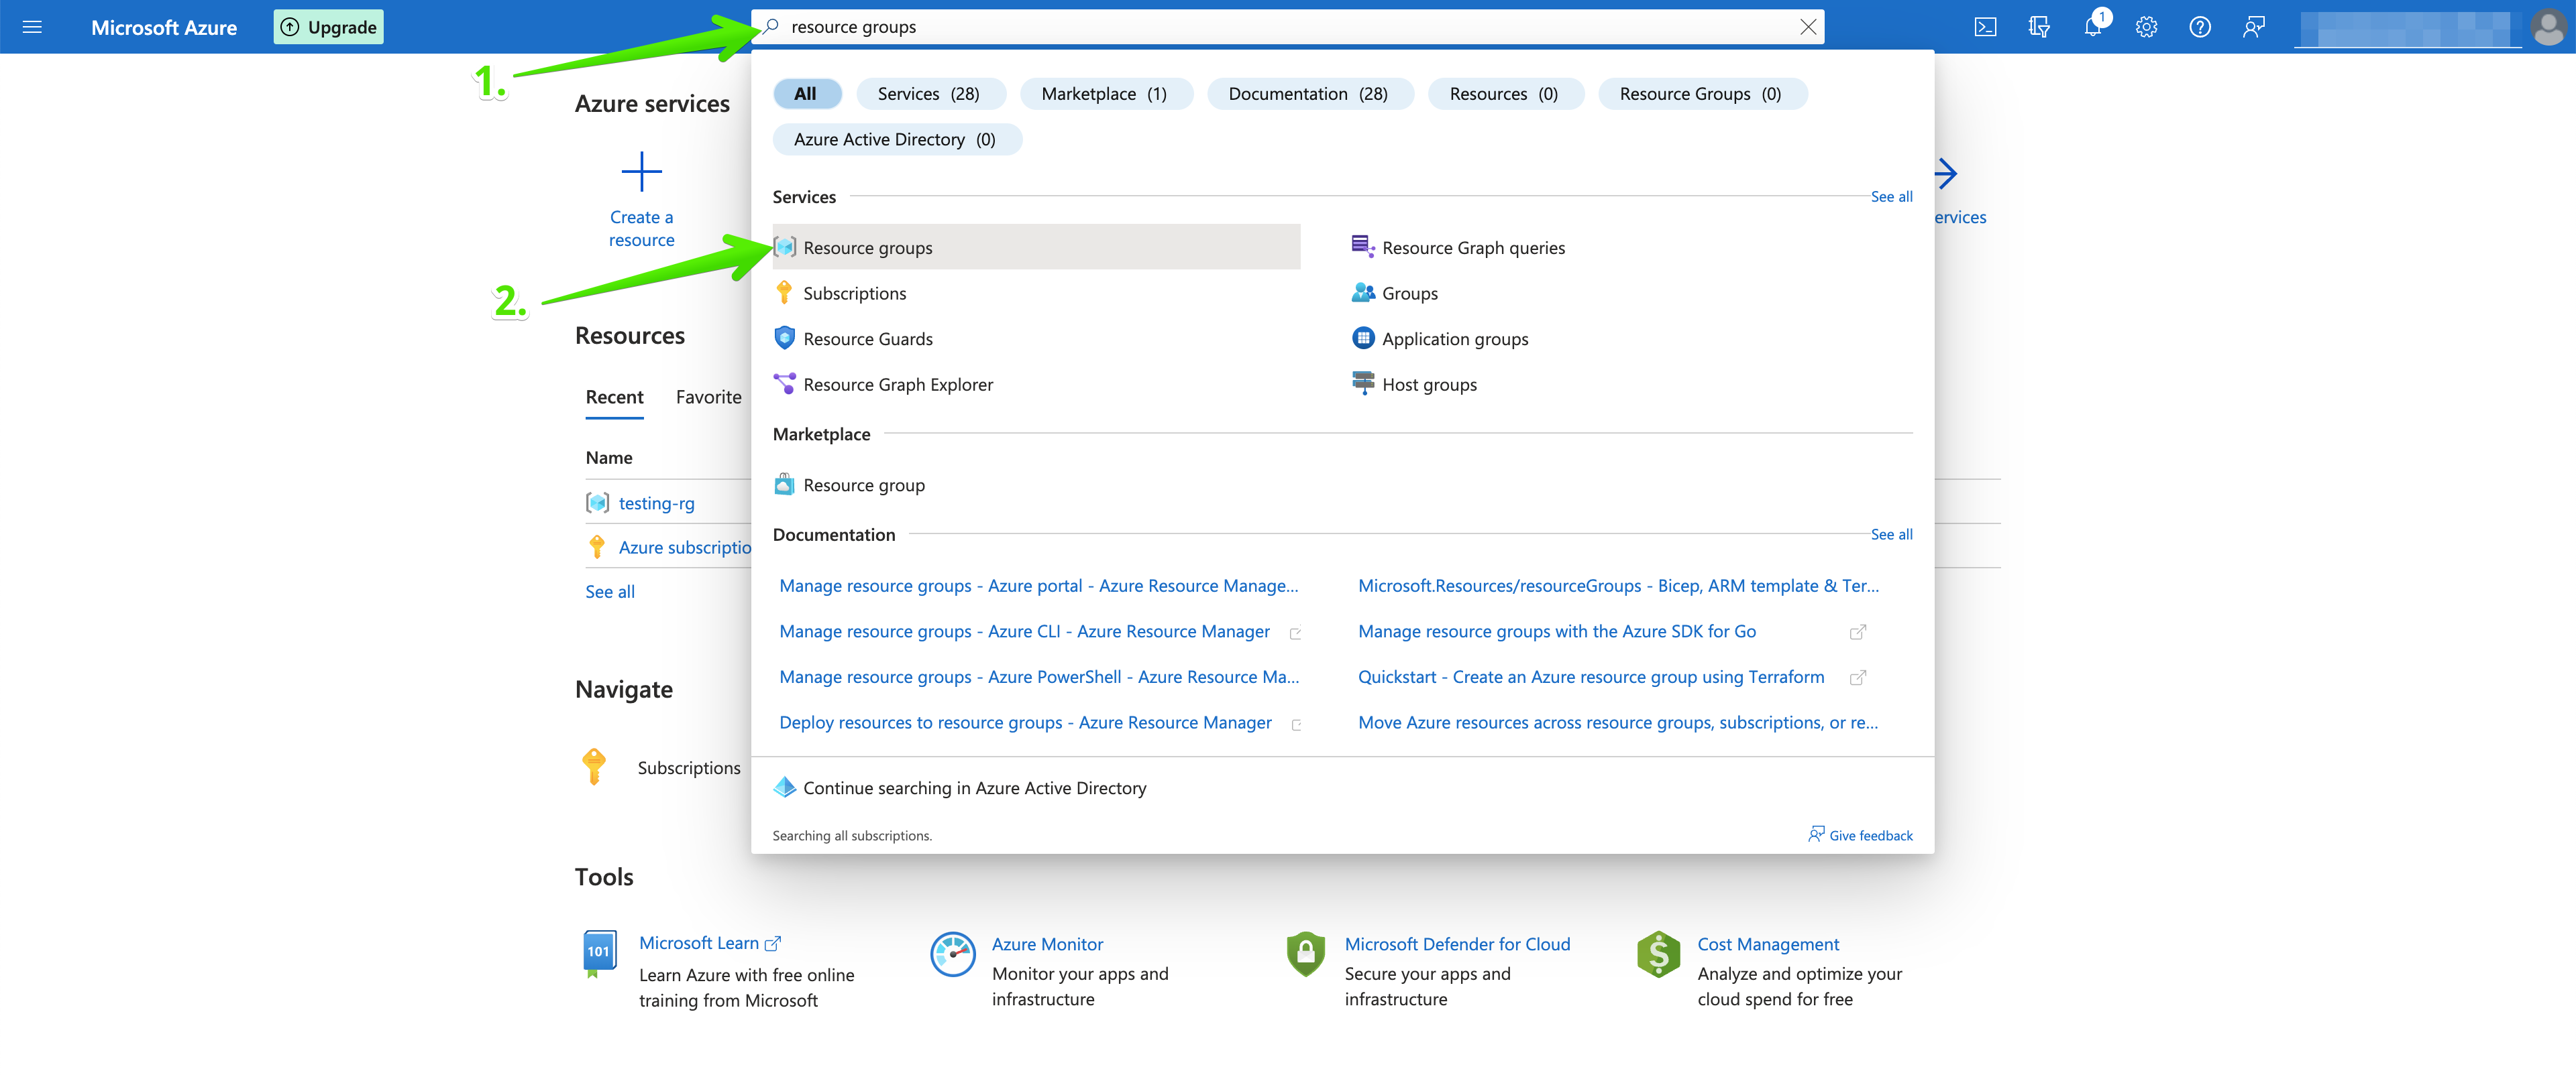
Task: Click the Cost Management dollar icon
Action: [x=1658, y=955]
